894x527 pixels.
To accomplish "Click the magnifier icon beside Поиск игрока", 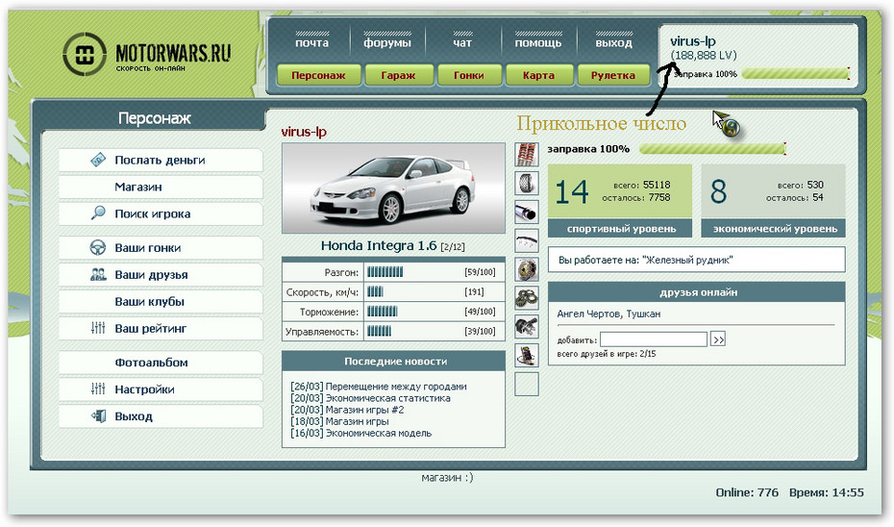I will click(x=98, y=213).
